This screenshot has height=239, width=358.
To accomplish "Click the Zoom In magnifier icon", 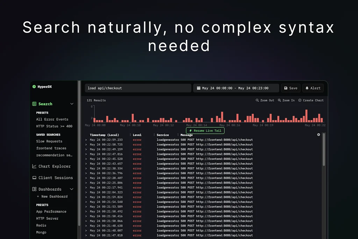I will [279, 100].
